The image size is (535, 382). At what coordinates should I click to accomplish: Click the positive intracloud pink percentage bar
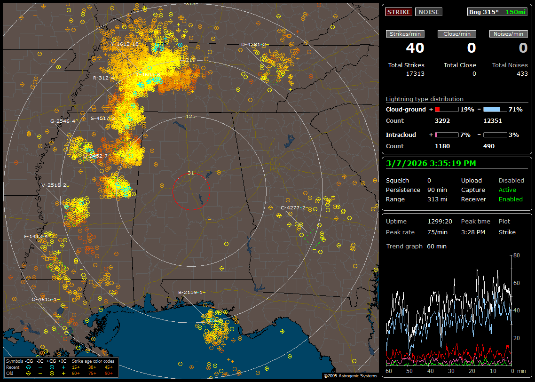point(446,135)
